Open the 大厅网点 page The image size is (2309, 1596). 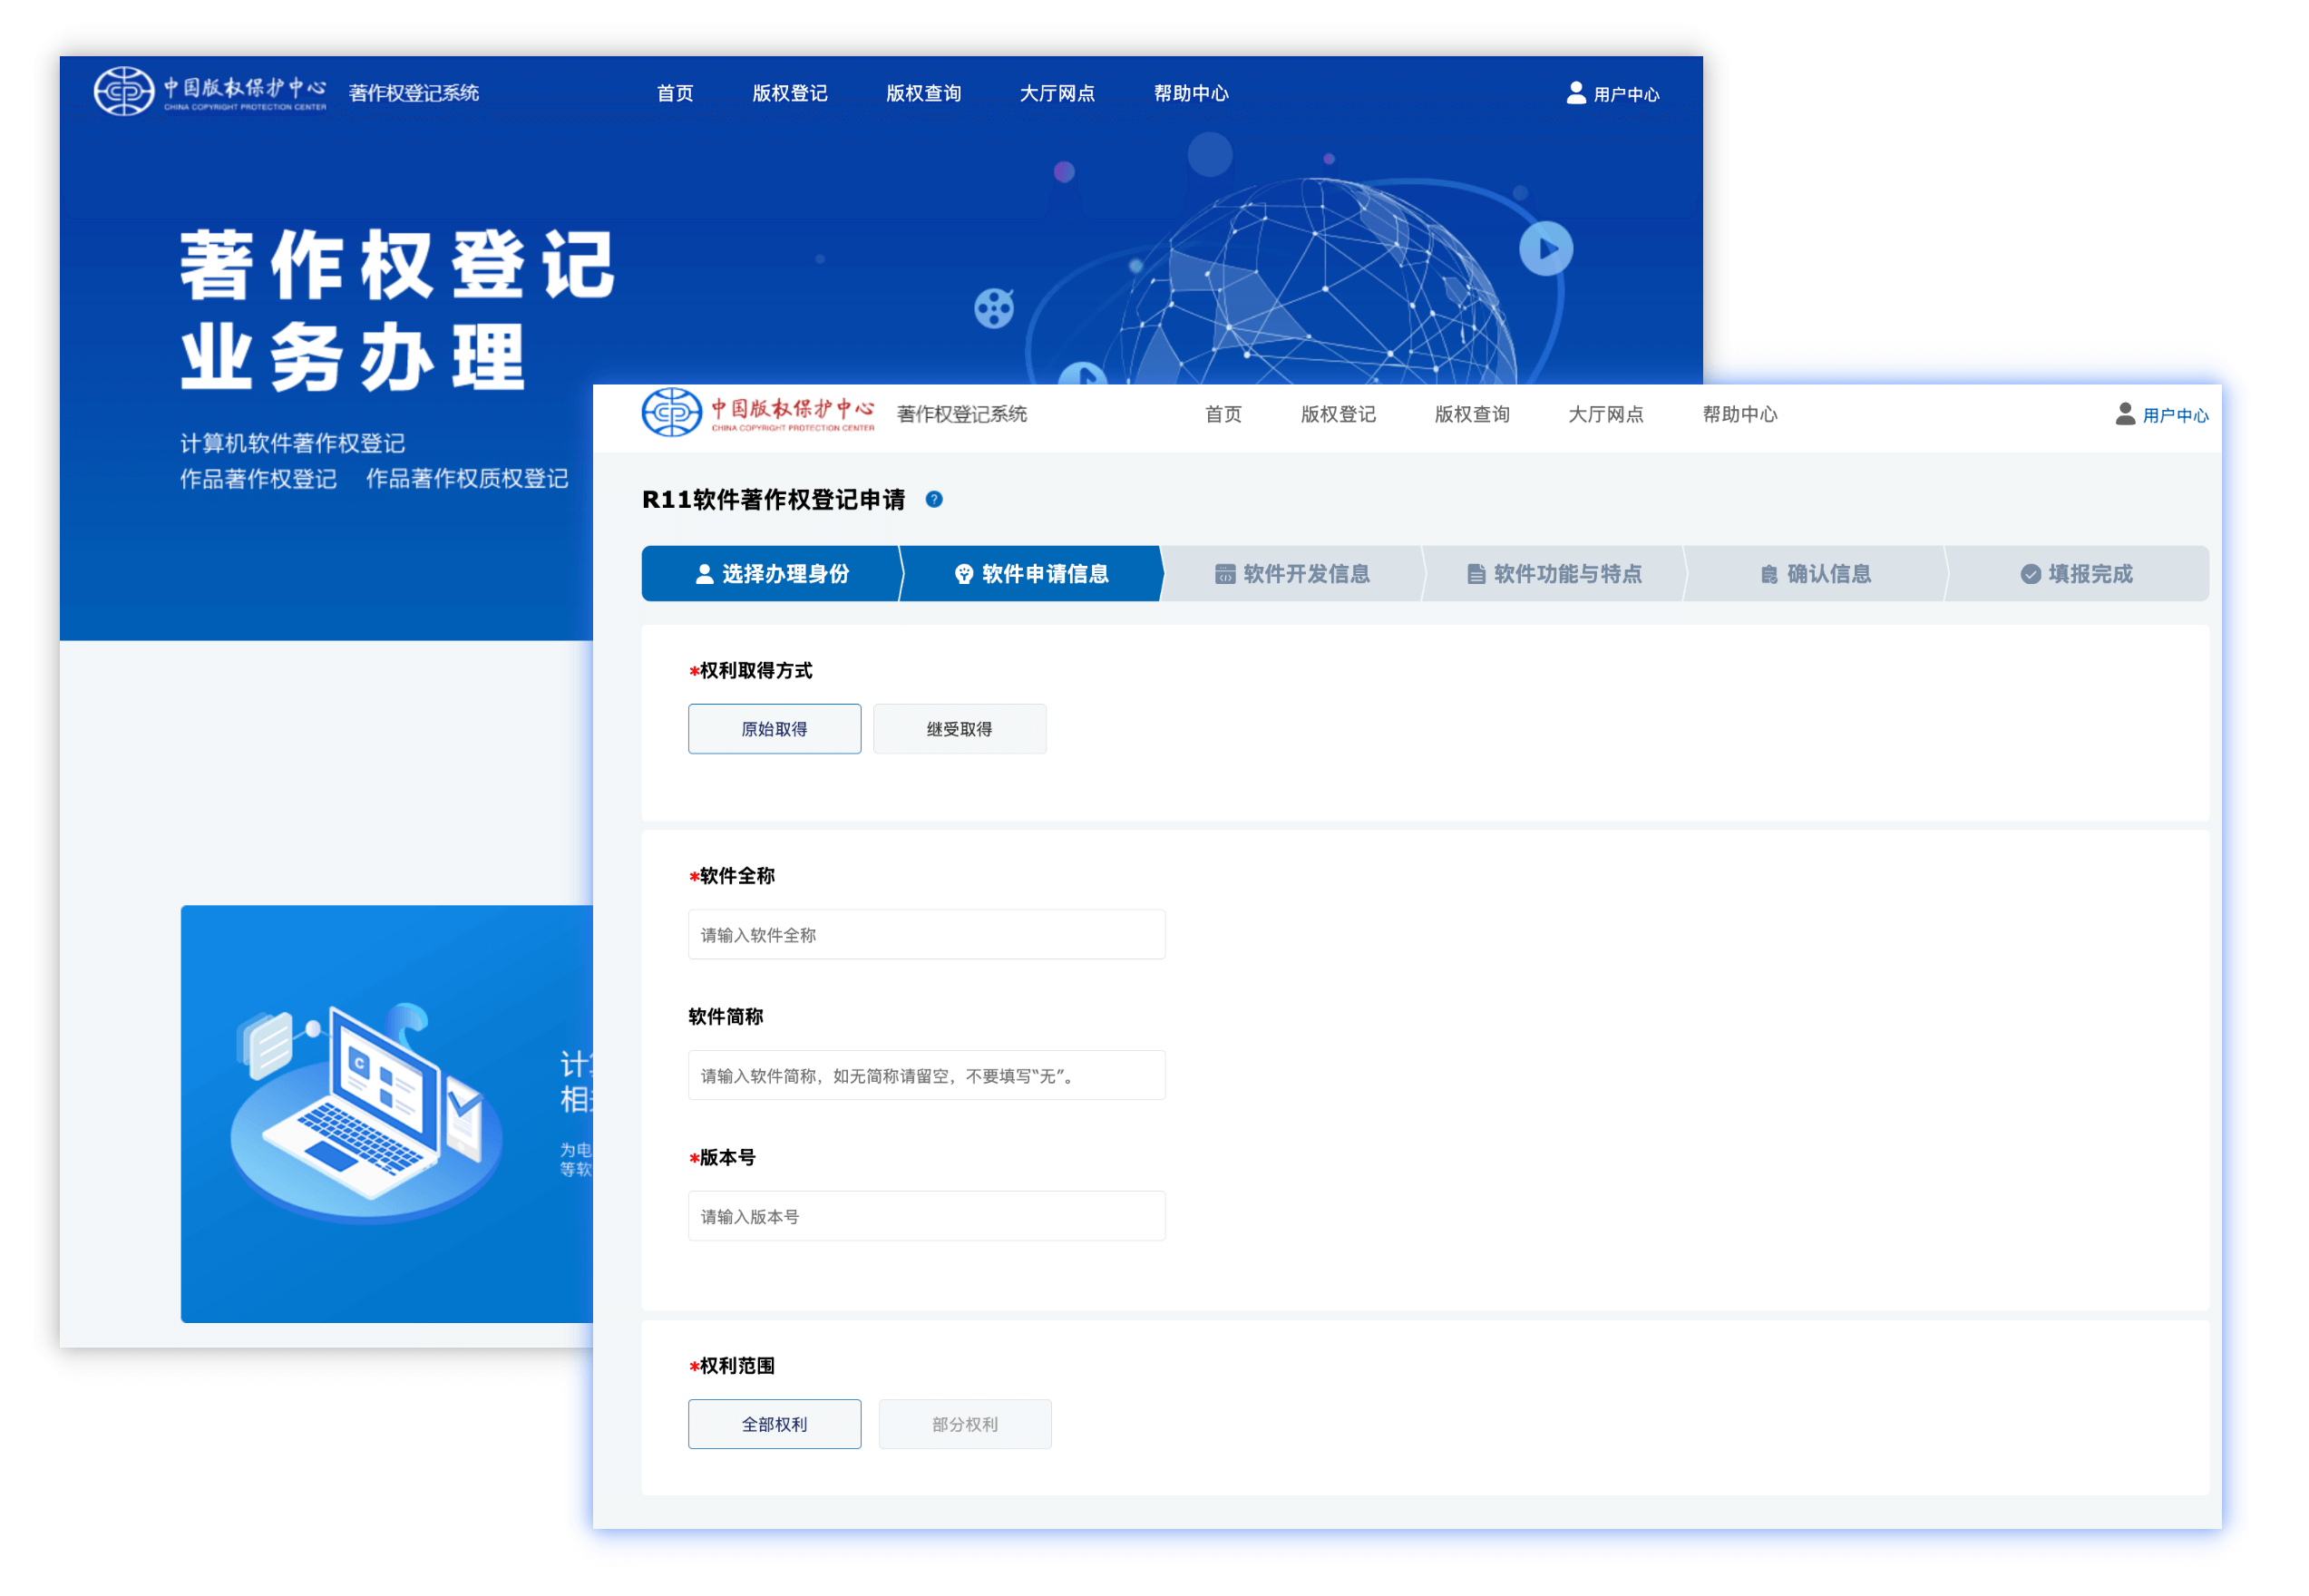1605,414
